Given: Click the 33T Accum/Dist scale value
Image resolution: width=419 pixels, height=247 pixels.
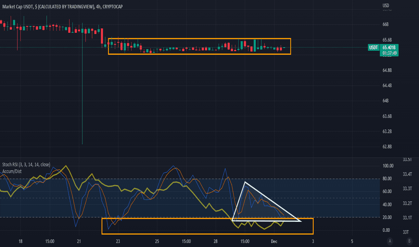Looking at the screenshot, I should click(x=406, y=232).
